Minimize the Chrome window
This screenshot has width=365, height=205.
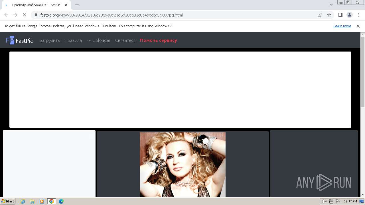tap(341, 2)
